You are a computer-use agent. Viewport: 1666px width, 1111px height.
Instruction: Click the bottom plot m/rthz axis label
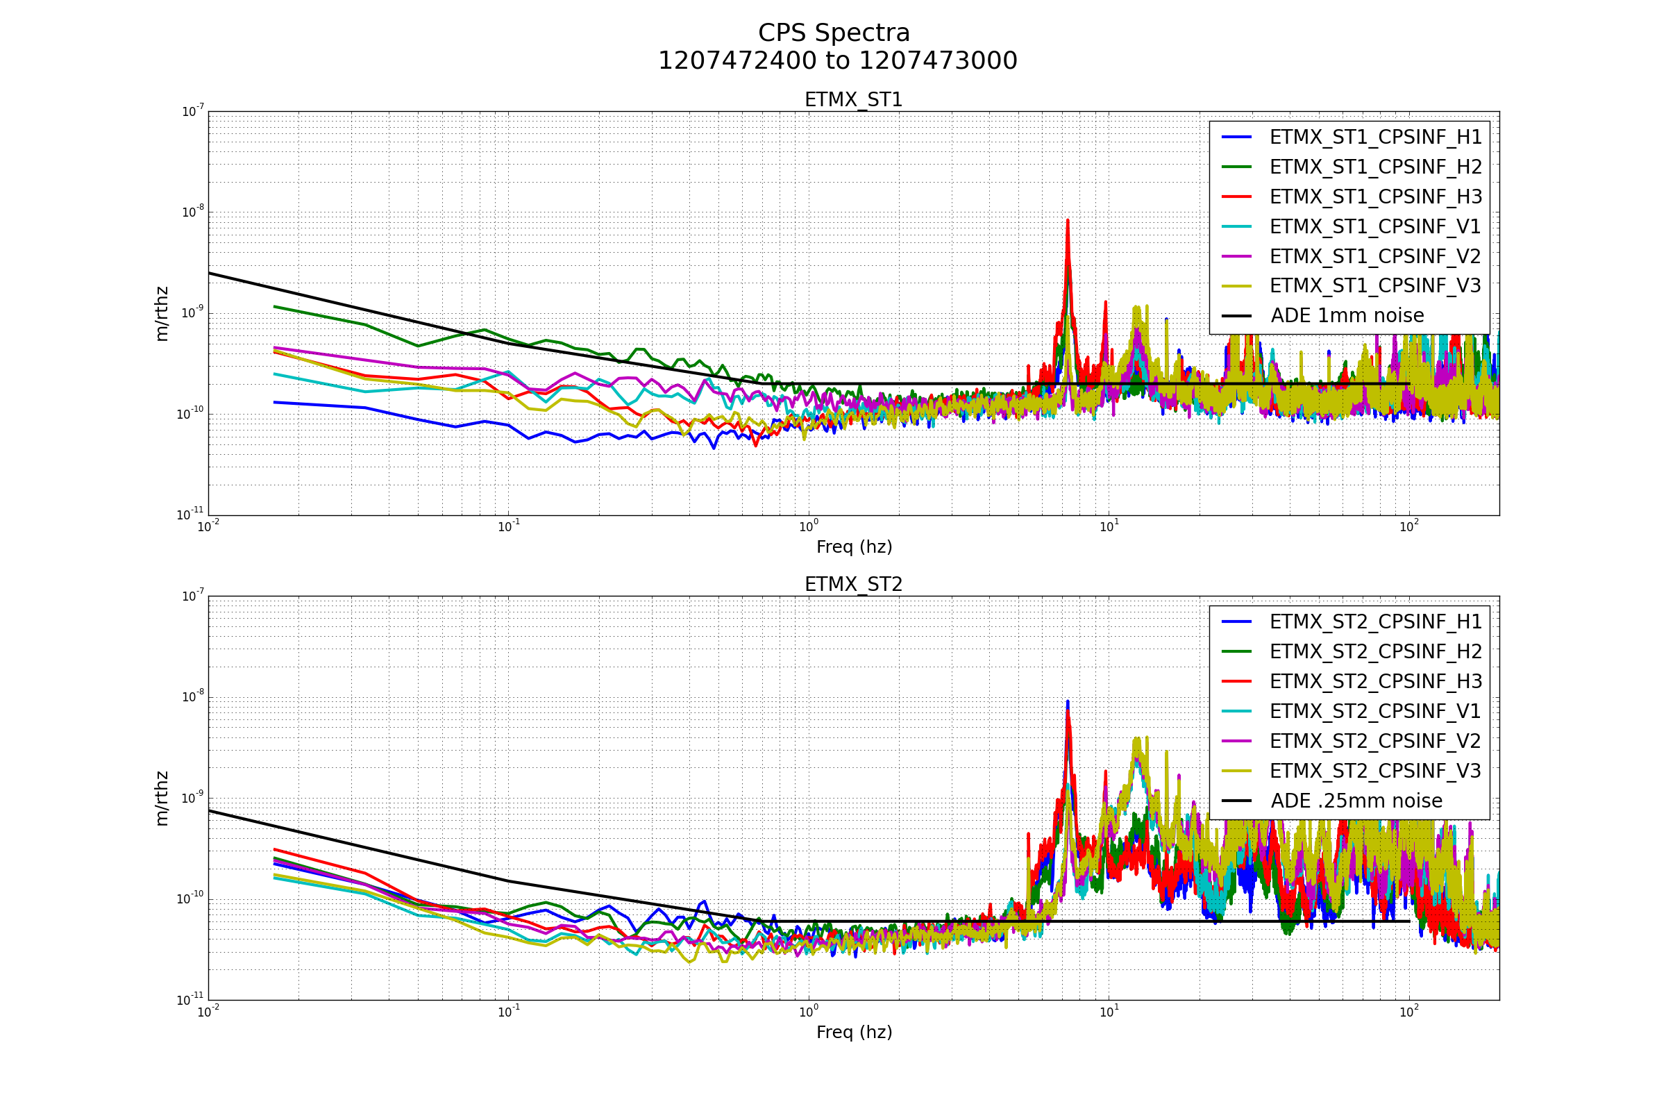tap(162, 799)
